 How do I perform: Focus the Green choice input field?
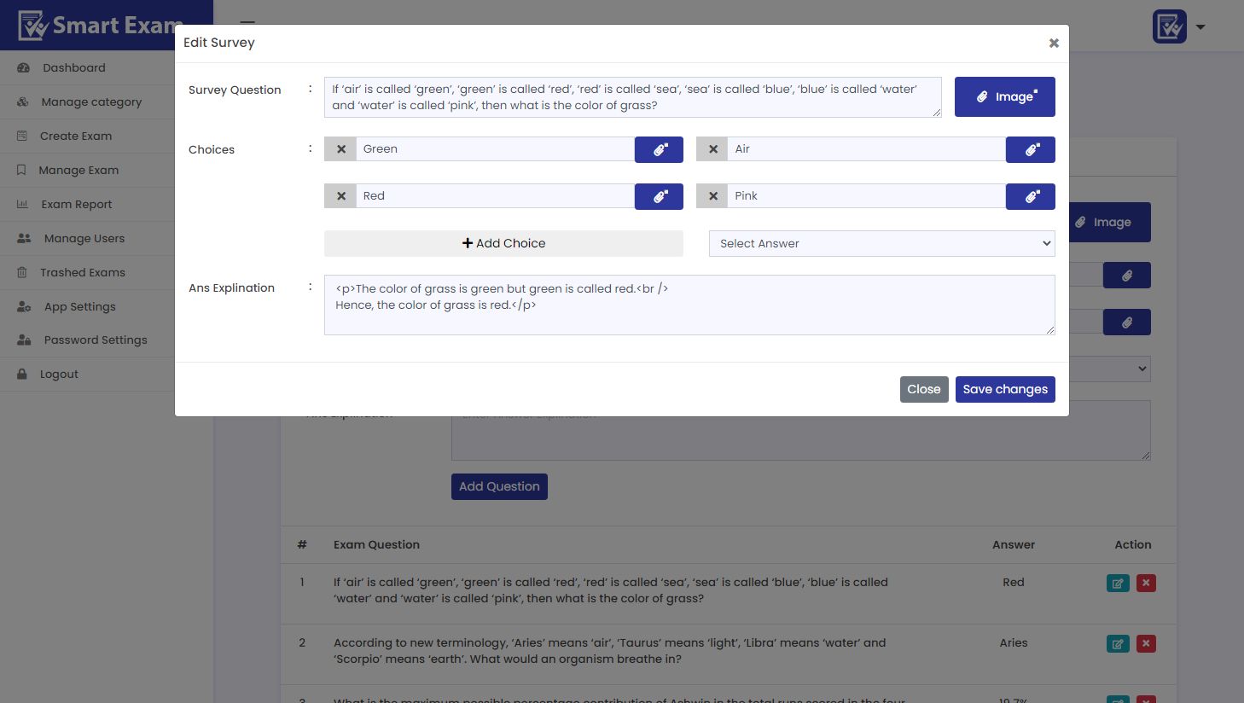click(x=496, y=149)
